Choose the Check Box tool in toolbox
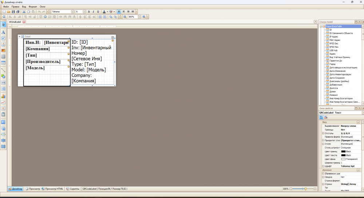 pyautogui.click(x=3, y=38)
